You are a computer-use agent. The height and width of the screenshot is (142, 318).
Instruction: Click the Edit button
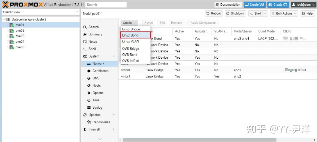(x=162, y=23)
